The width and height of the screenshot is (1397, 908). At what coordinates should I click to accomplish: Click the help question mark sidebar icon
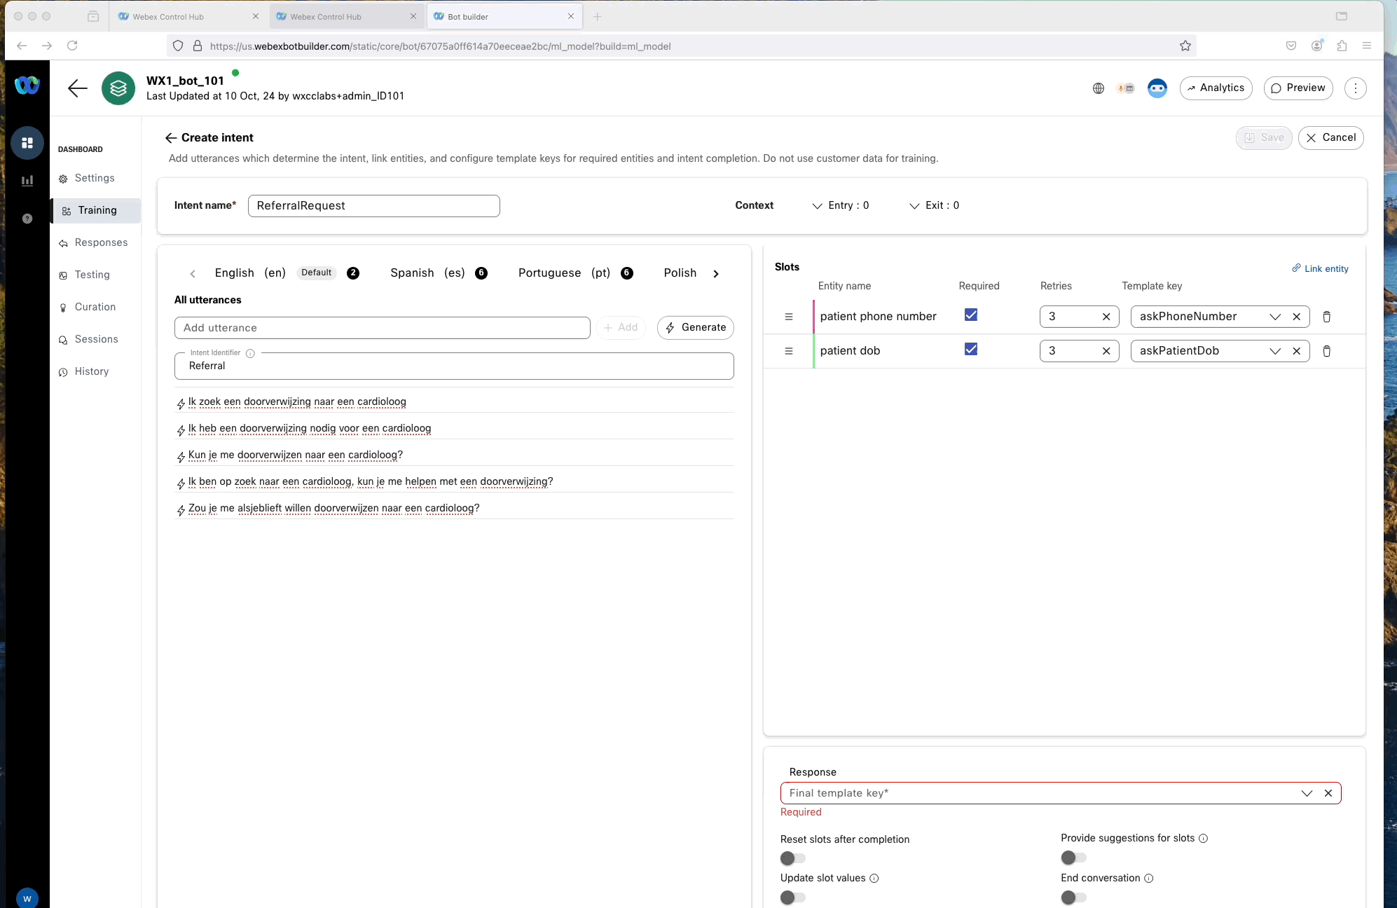tap(27, 219)
